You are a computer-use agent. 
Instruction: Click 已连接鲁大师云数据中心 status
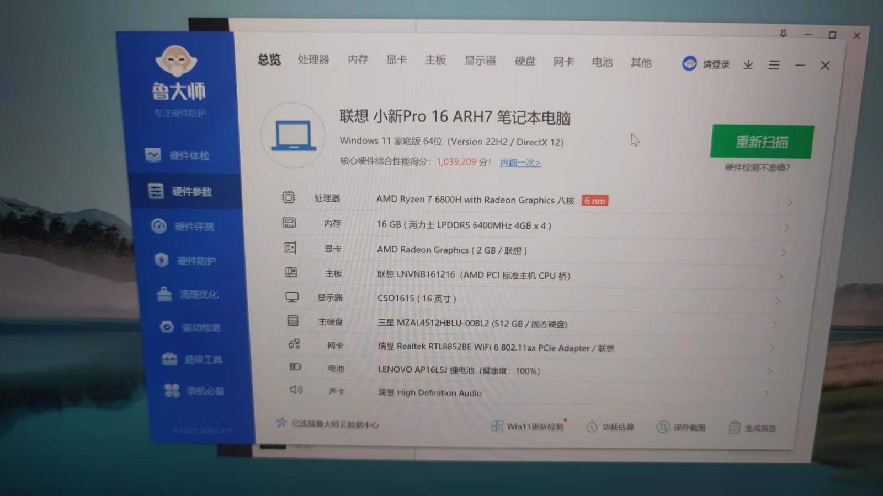[x=328, y=424]
